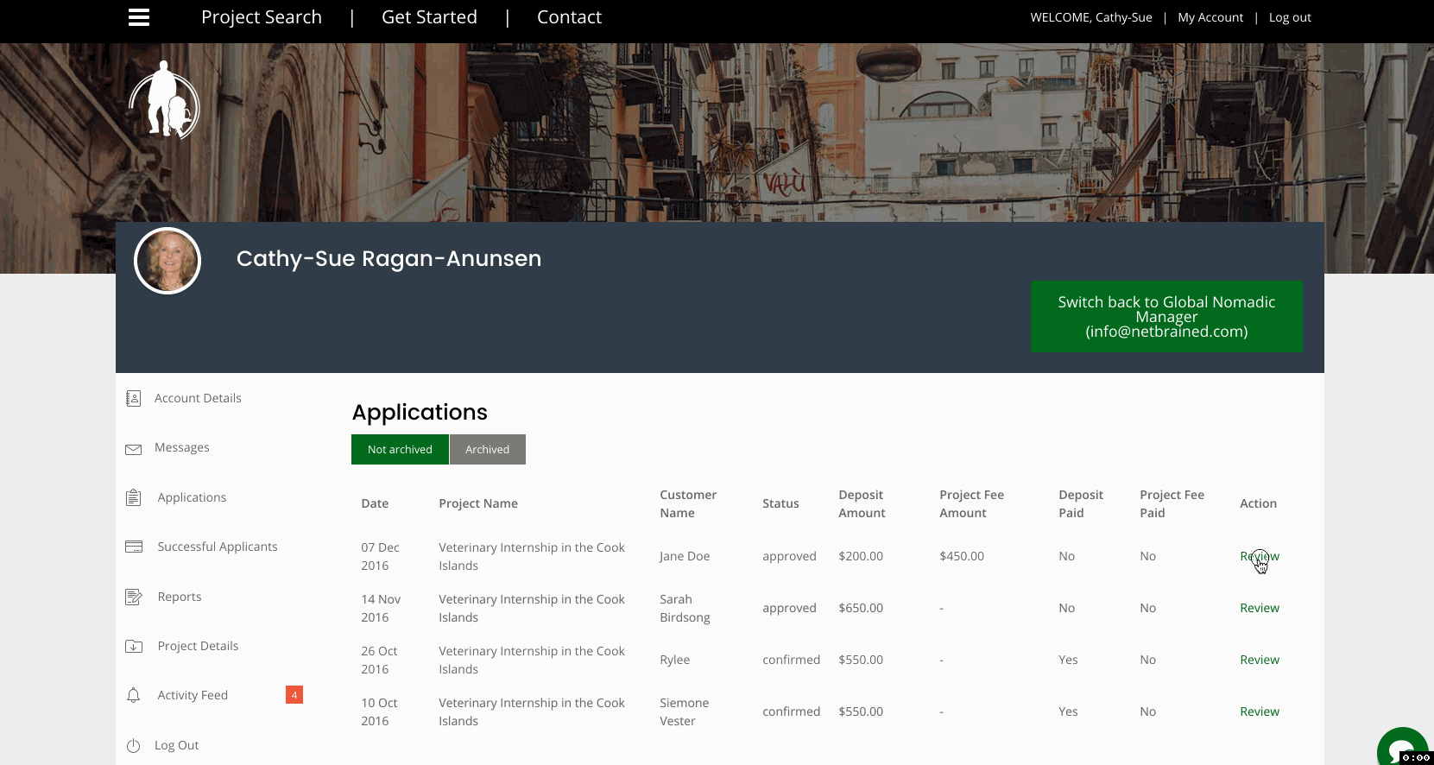Click the Project Details download icon
This screenshot has height=765, width=1434.
134,646
